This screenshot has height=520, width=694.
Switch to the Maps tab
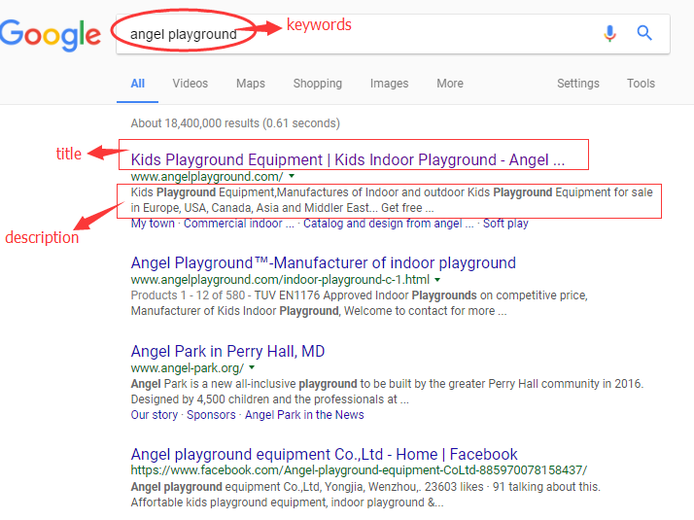click(251, 84)
